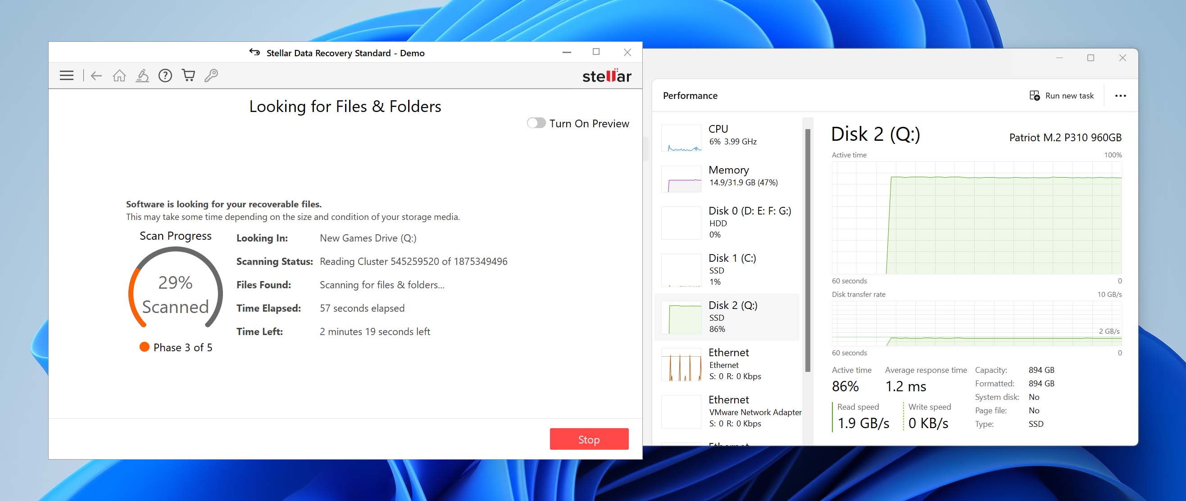1186x501 pixels.
Task: Click the CPU usage mini graph thumbnail
Action: click(682, 138)
